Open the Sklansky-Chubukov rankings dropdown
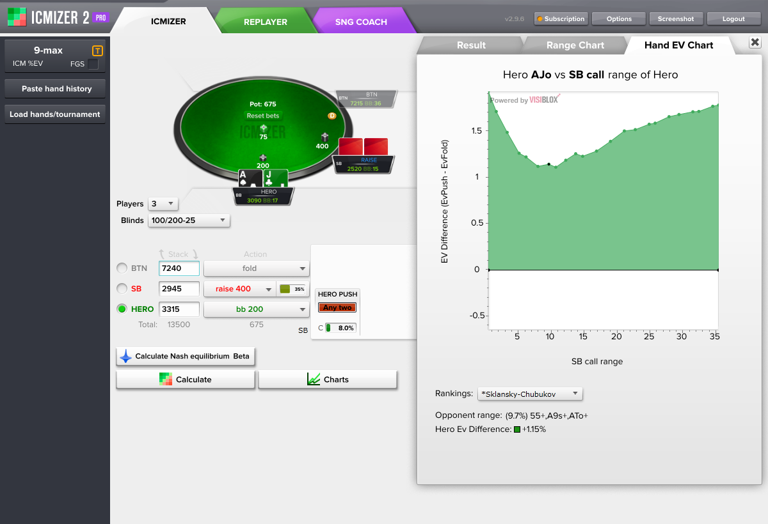Screen dimensions: 768x524 pyautogui.click(x=530, y=394)
